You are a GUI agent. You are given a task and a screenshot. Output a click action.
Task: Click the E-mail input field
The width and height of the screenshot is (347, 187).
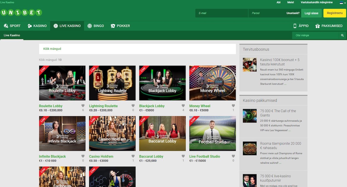(x=222, y=13)
